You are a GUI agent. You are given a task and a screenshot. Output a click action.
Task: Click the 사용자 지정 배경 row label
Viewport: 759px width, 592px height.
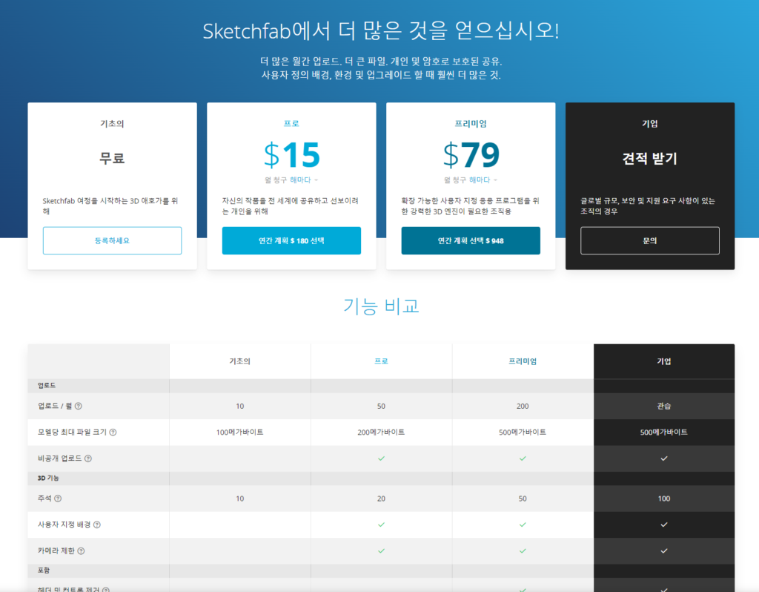pyautogui.click(x=64, y=524)
